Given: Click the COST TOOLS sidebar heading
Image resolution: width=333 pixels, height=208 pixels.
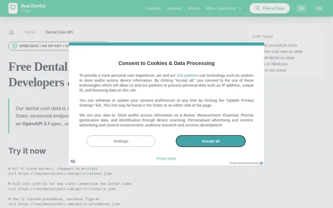Looking at the screenshot, I should pyautogui.click(x=262, y=37).
